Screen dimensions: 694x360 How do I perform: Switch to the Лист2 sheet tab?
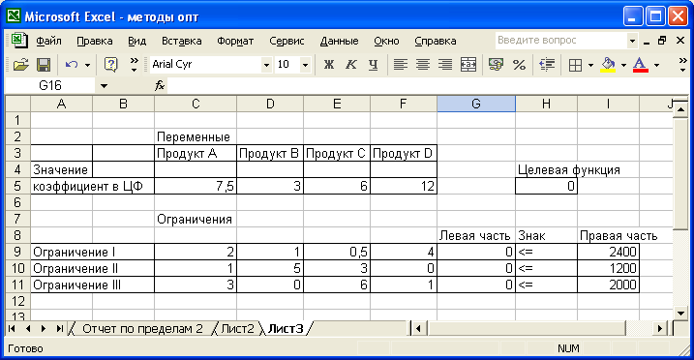[238, 329]
